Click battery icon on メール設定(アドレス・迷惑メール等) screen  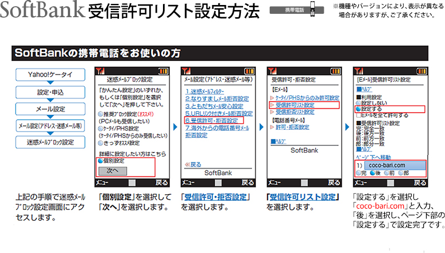249,71
